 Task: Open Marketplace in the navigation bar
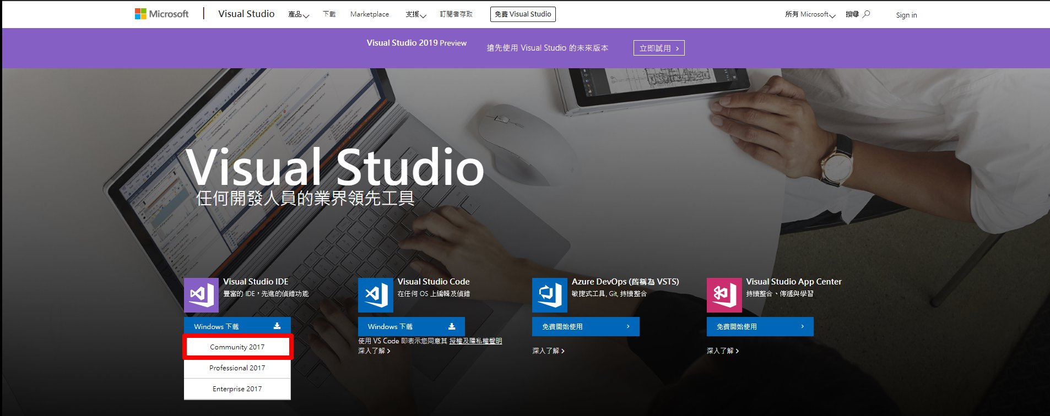pyautogui.click(x=369, y=14)
